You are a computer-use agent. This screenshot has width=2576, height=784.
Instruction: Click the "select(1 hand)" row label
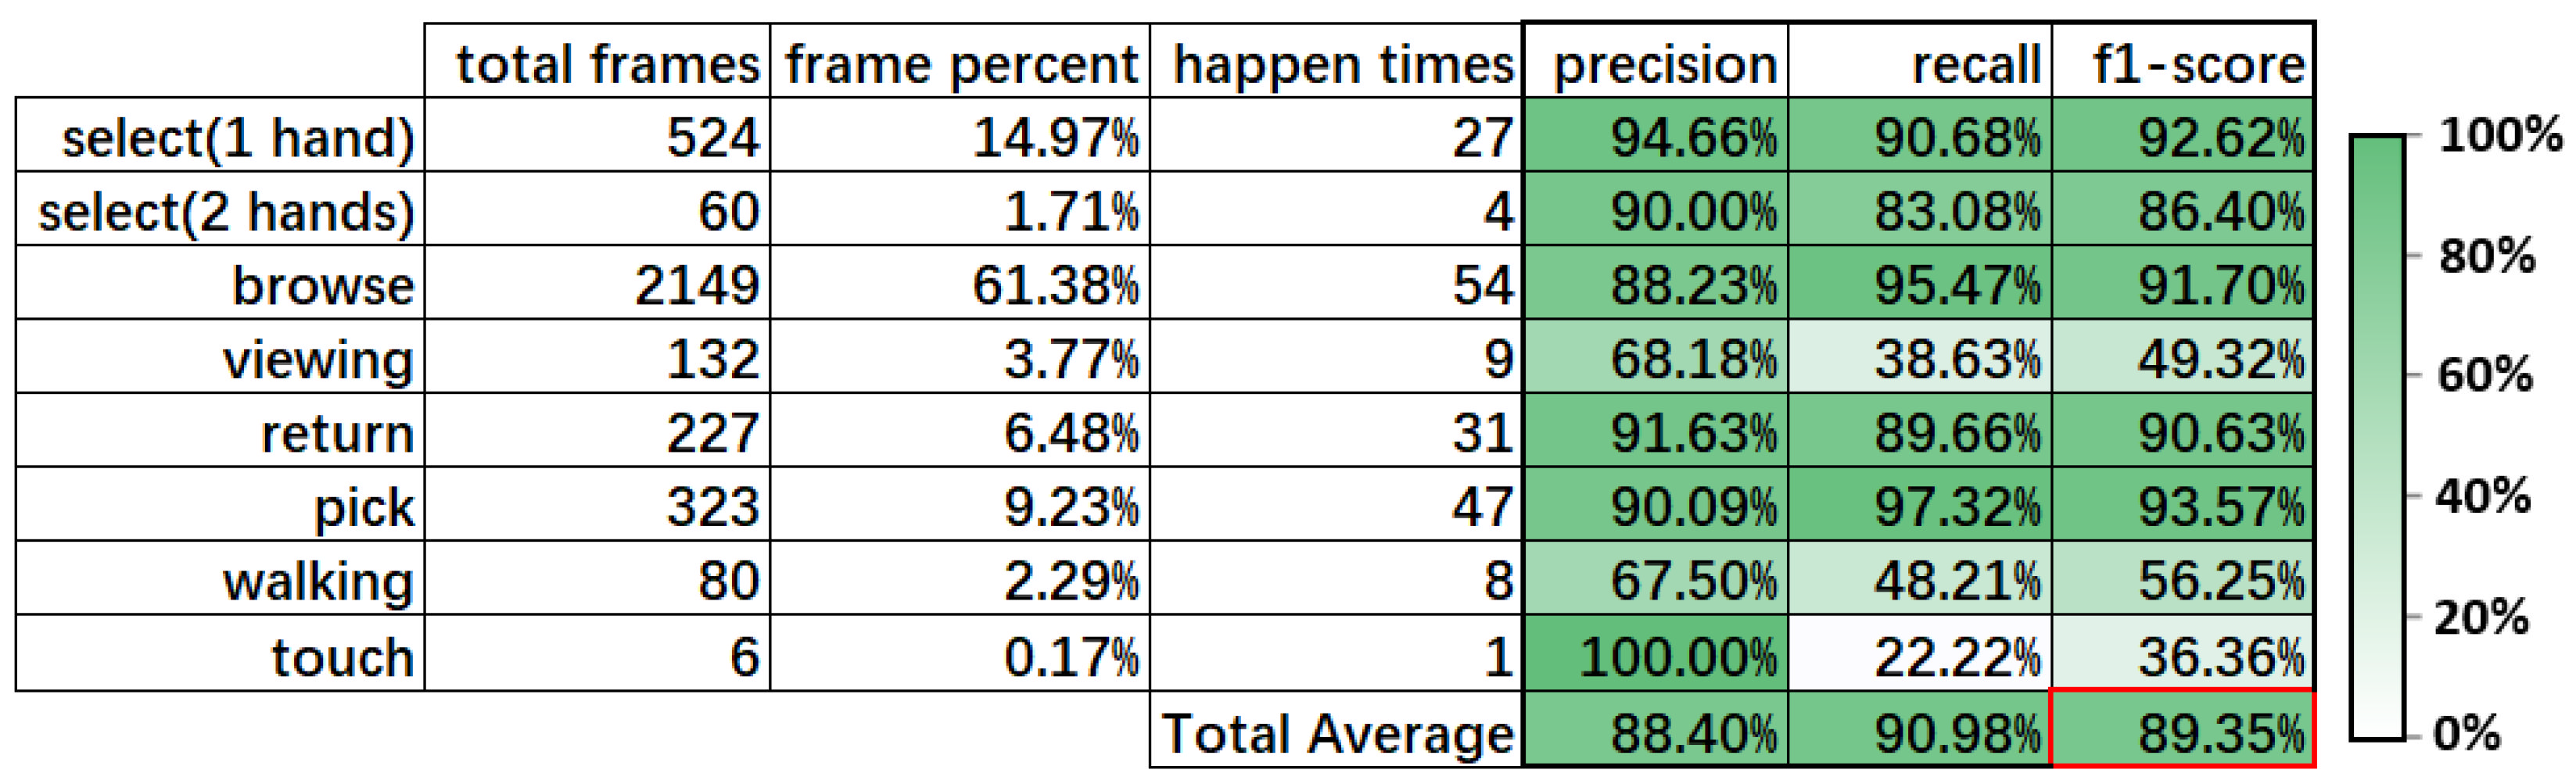(x=237, y=138)
